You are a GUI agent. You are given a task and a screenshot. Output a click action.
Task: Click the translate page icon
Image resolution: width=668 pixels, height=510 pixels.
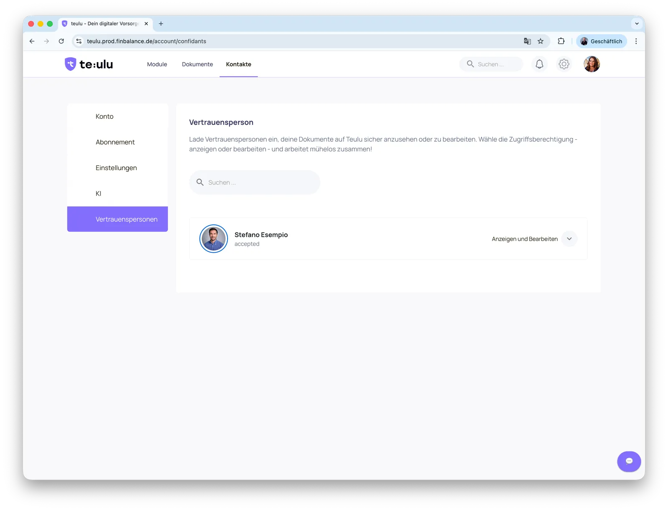pyautogui.click(x=527, y=41)
